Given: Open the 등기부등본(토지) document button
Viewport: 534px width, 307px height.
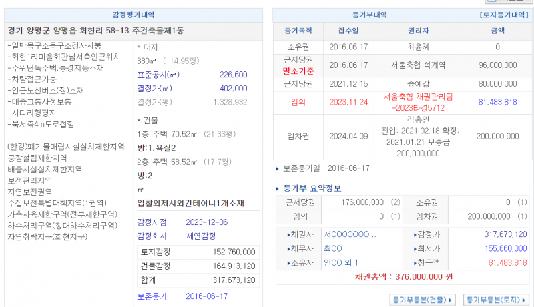Looking at the screenshot, I should click(494, 299).
